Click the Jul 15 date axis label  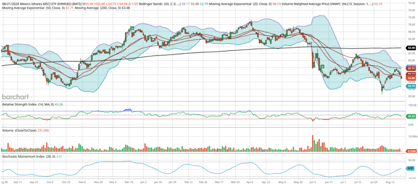[x=358, y=182]
